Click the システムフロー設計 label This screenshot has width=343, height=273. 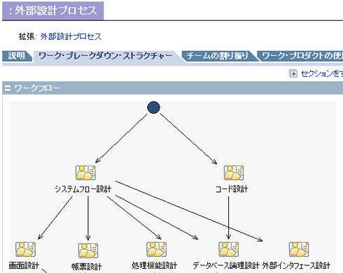[83, 189]
